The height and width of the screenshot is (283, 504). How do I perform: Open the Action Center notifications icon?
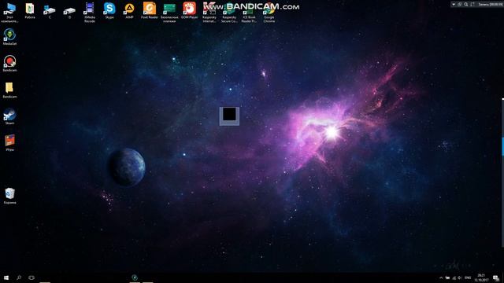496,277
